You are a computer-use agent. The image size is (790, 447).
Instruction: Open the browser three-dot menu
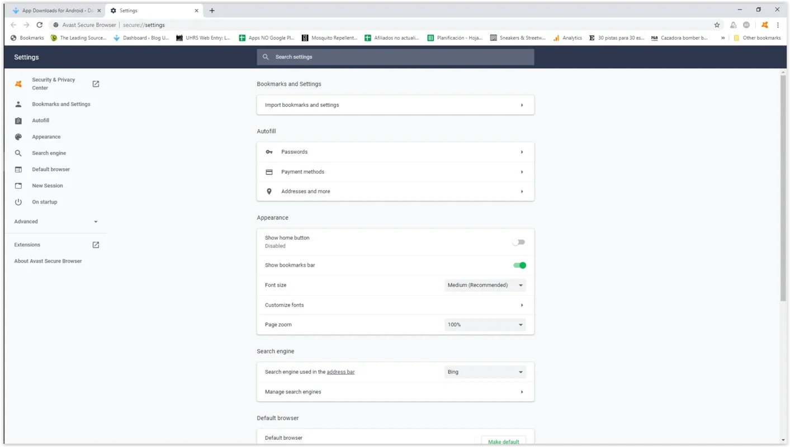pos(778,25)
